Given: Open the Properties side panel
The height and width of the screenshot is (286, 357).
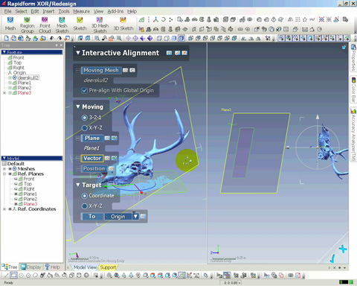Looking at the screenshot, I should tap(353, 57).
